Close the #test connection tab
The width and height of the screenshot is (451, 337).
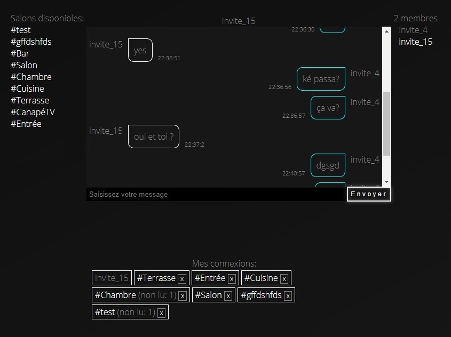point(161,312)
